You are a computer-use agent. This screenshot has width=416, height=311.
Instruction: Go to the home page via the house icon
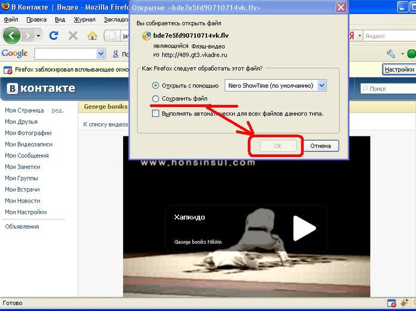92,36
